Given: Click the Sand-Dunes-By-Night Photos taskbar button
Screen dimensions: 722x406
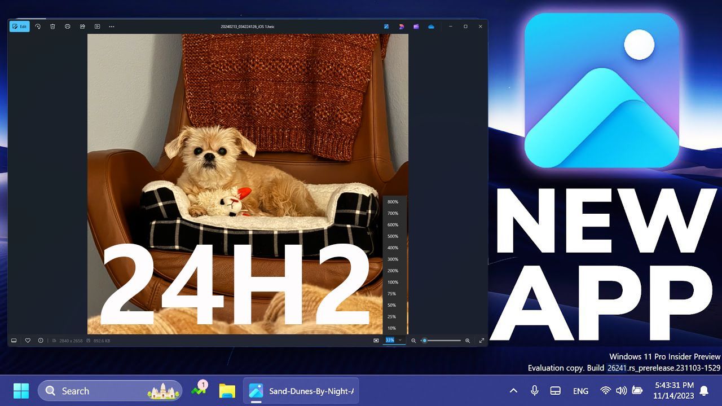Looking at the screenshot, I should [x=301, y=391].
